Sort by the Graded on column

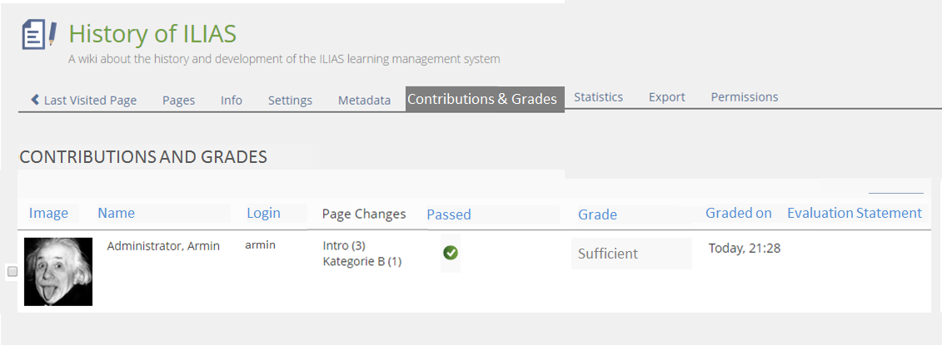click(738, 214)
